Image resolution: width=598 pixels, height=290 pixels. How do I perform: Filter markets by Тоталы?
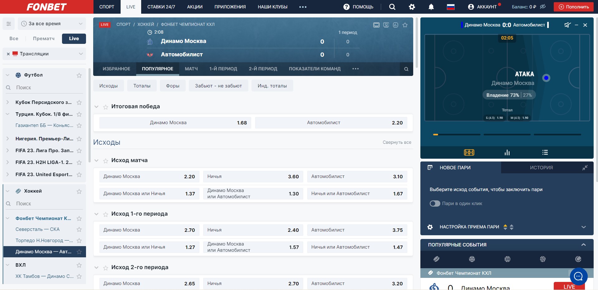click(x=142, y=86)
